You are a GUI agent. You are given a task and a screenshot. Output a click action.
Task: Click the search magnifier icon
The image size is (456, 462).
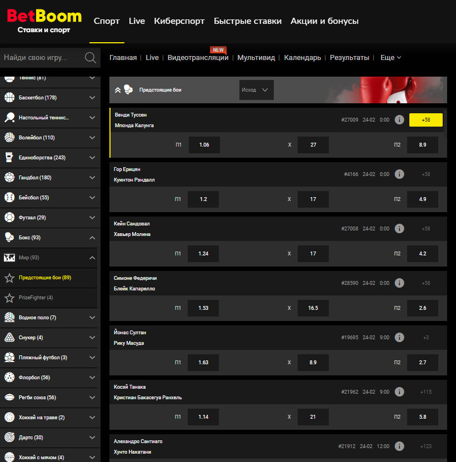[x=90, y=57]
